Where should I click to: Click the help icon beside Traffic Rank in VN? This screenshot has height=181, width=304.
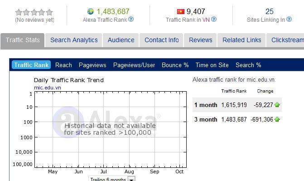[214, 19]
